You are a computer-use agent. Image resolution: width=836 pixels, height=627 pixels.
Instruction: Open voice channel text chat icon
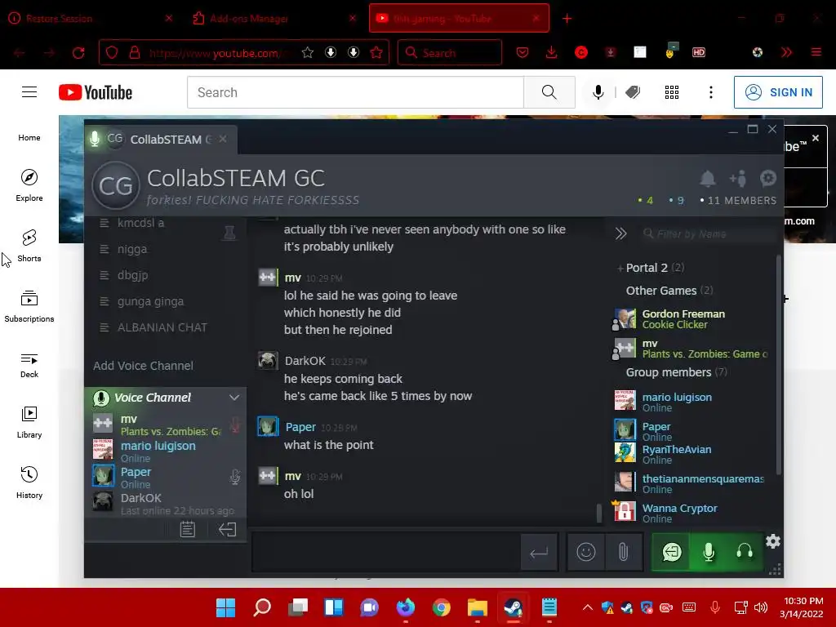click(x=187, y=529)
